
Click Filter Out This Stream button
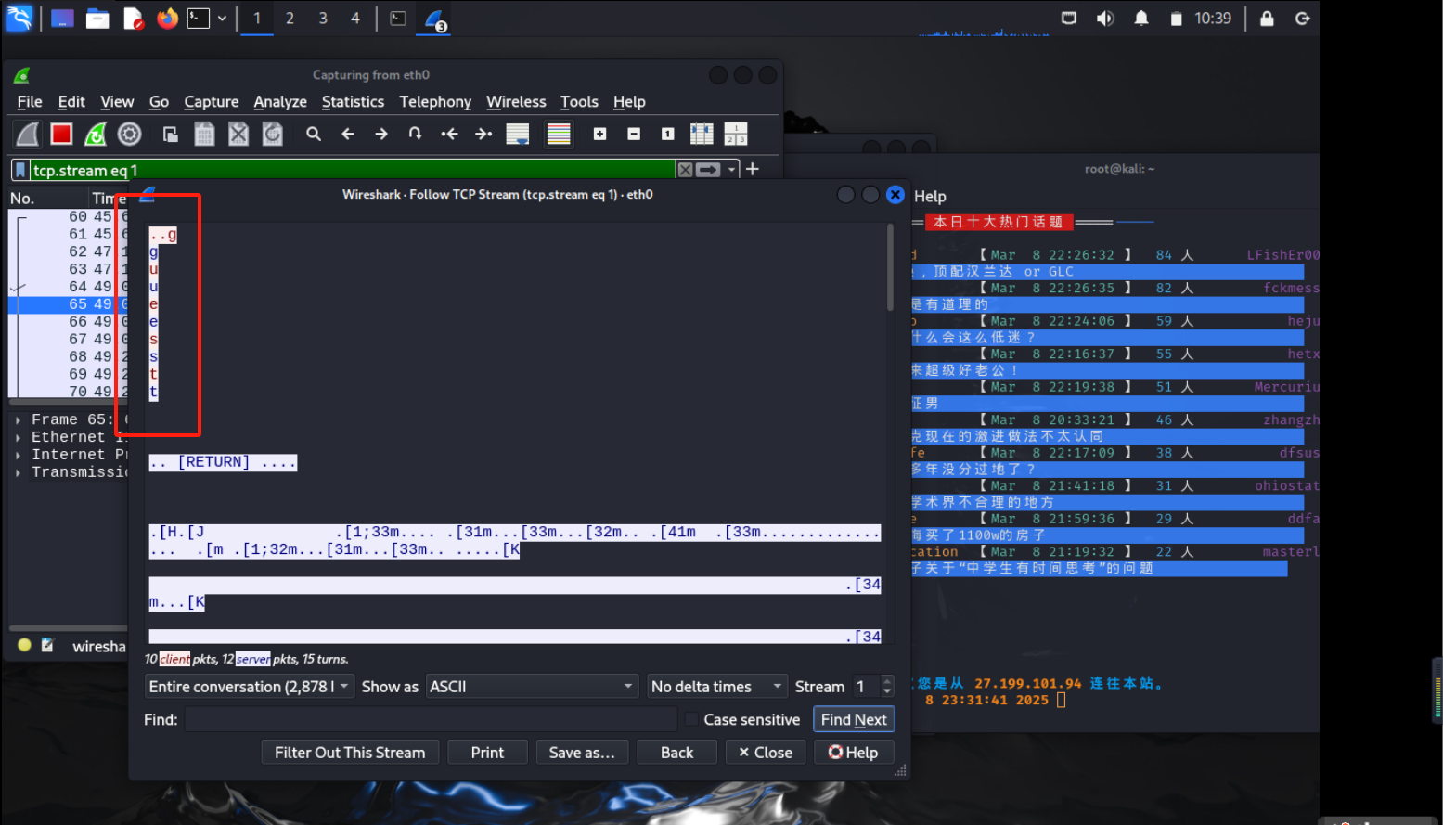[x=350, y=753]
